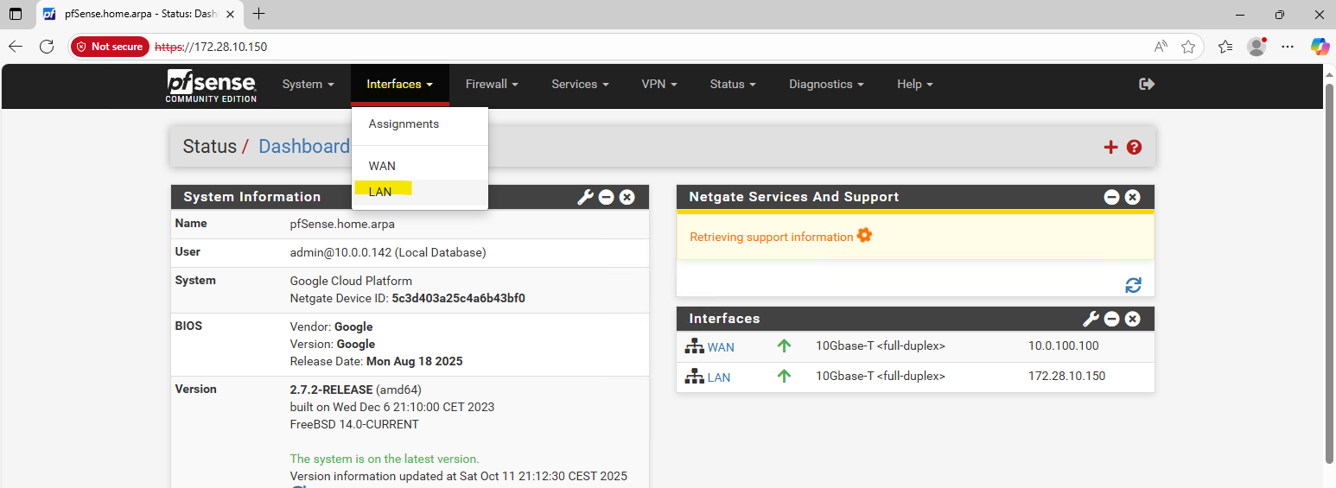
Task: Open the Firewall dropdown menu
Action: (x=492, y=84)
